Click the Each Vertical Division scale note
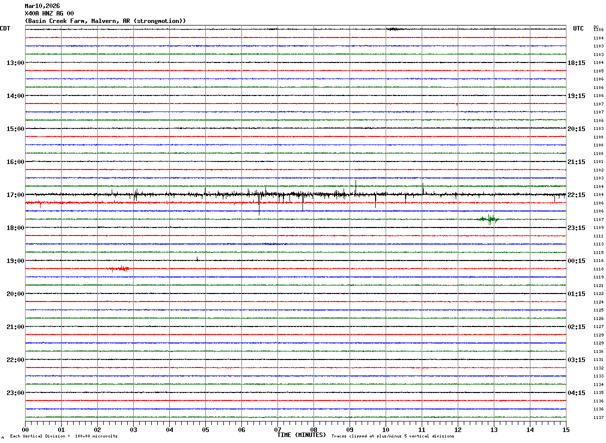Viewport: 606px width, 443px height. (x=64, y=436)
